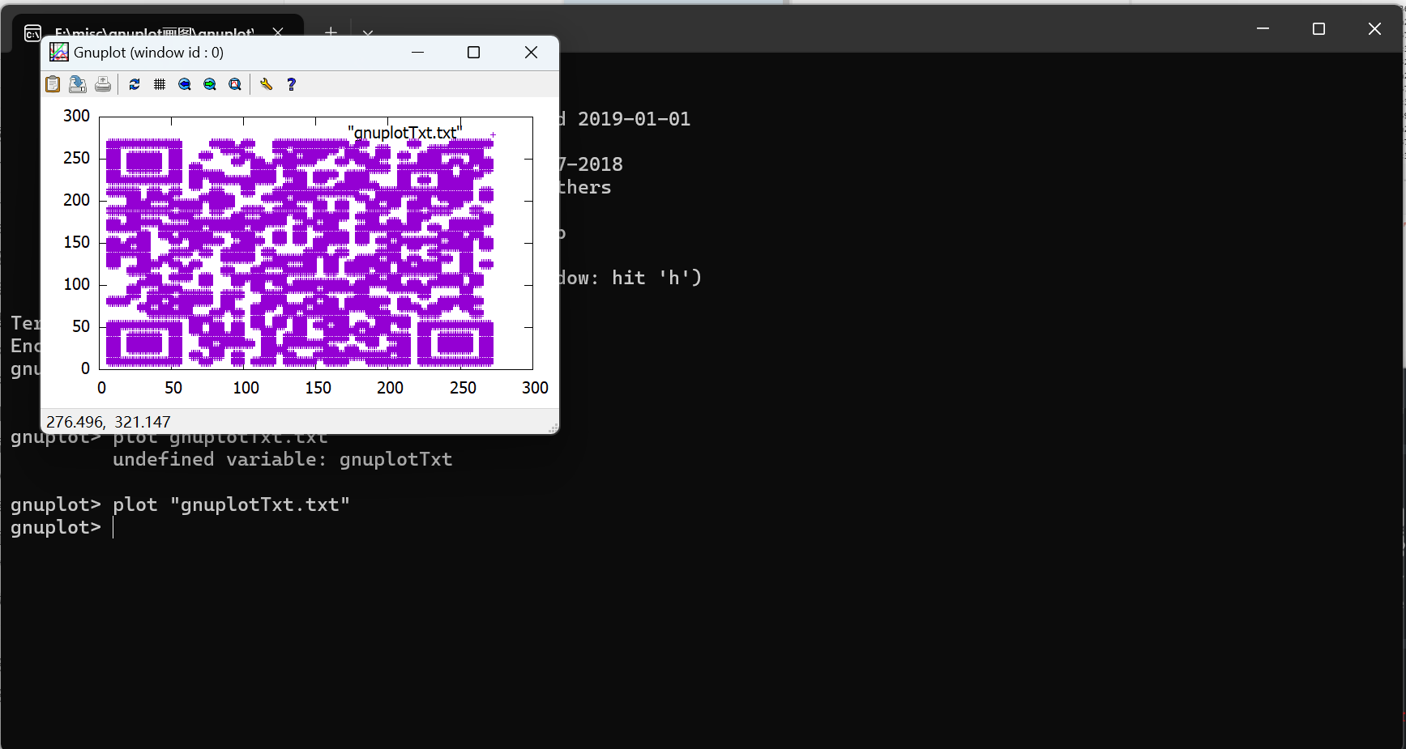
Task: Click the 'undefined variable: gnuplotTxt' error text
Action: pyautogui.click(x=282, y=459)
